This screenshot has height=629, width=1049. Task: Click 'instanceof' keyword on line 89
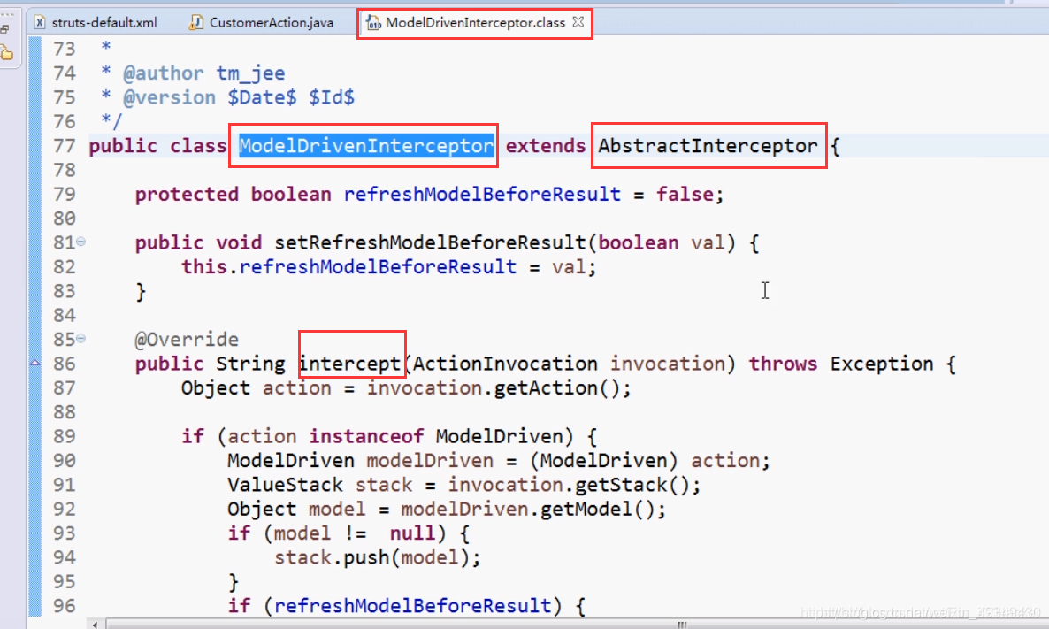coord(366,436)
